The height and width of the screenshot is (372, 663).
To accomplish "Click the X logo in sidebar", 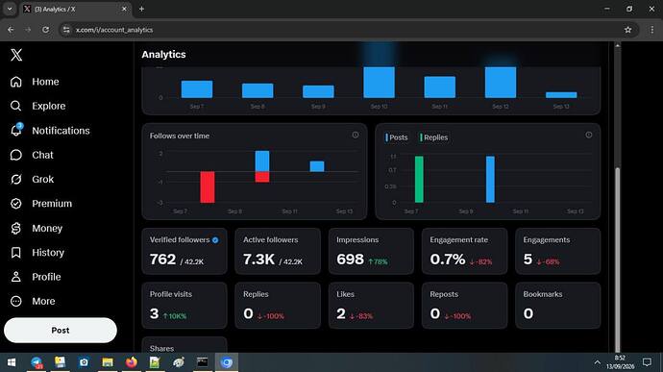I will pyautogui.click(x=16, y=55).
